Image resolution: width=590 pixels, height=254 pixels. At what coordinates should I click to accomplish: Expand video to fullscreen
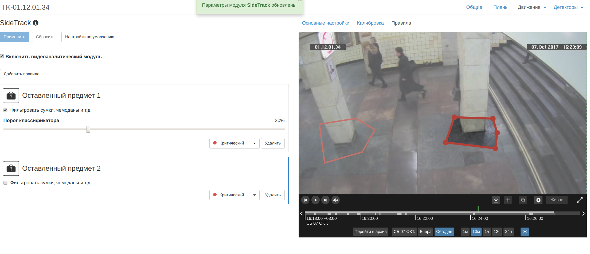pyautogui.click(x=580, y=200)
